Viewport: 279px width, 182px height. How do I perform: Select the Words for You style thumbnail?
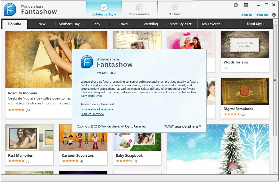coord(245,44)
